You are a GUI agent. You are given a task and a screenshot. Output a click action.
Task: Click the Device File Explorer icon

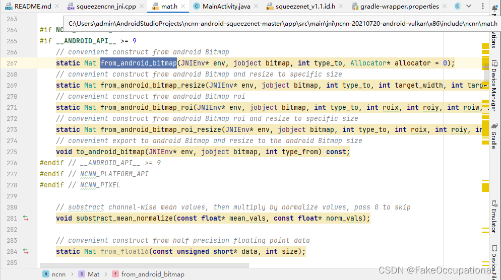(x=494, y=248)
